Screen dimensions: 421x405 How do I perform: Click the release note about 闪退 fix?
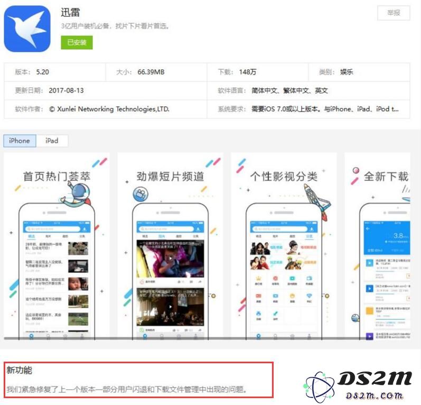click(126, 389)
